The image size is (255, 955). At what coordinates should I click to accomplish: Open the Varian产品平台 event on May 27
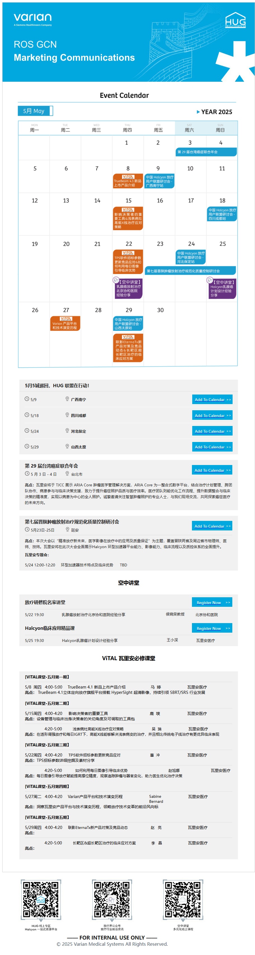pyautogui.click(x=65, y=323)
